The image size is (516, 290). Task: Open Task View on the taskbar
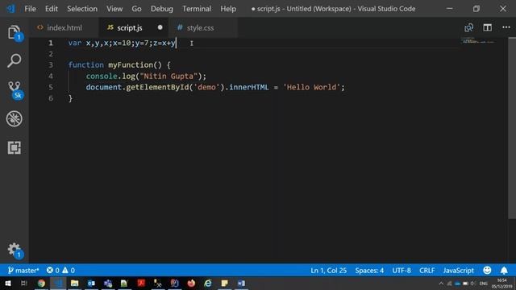coord(23,283)
